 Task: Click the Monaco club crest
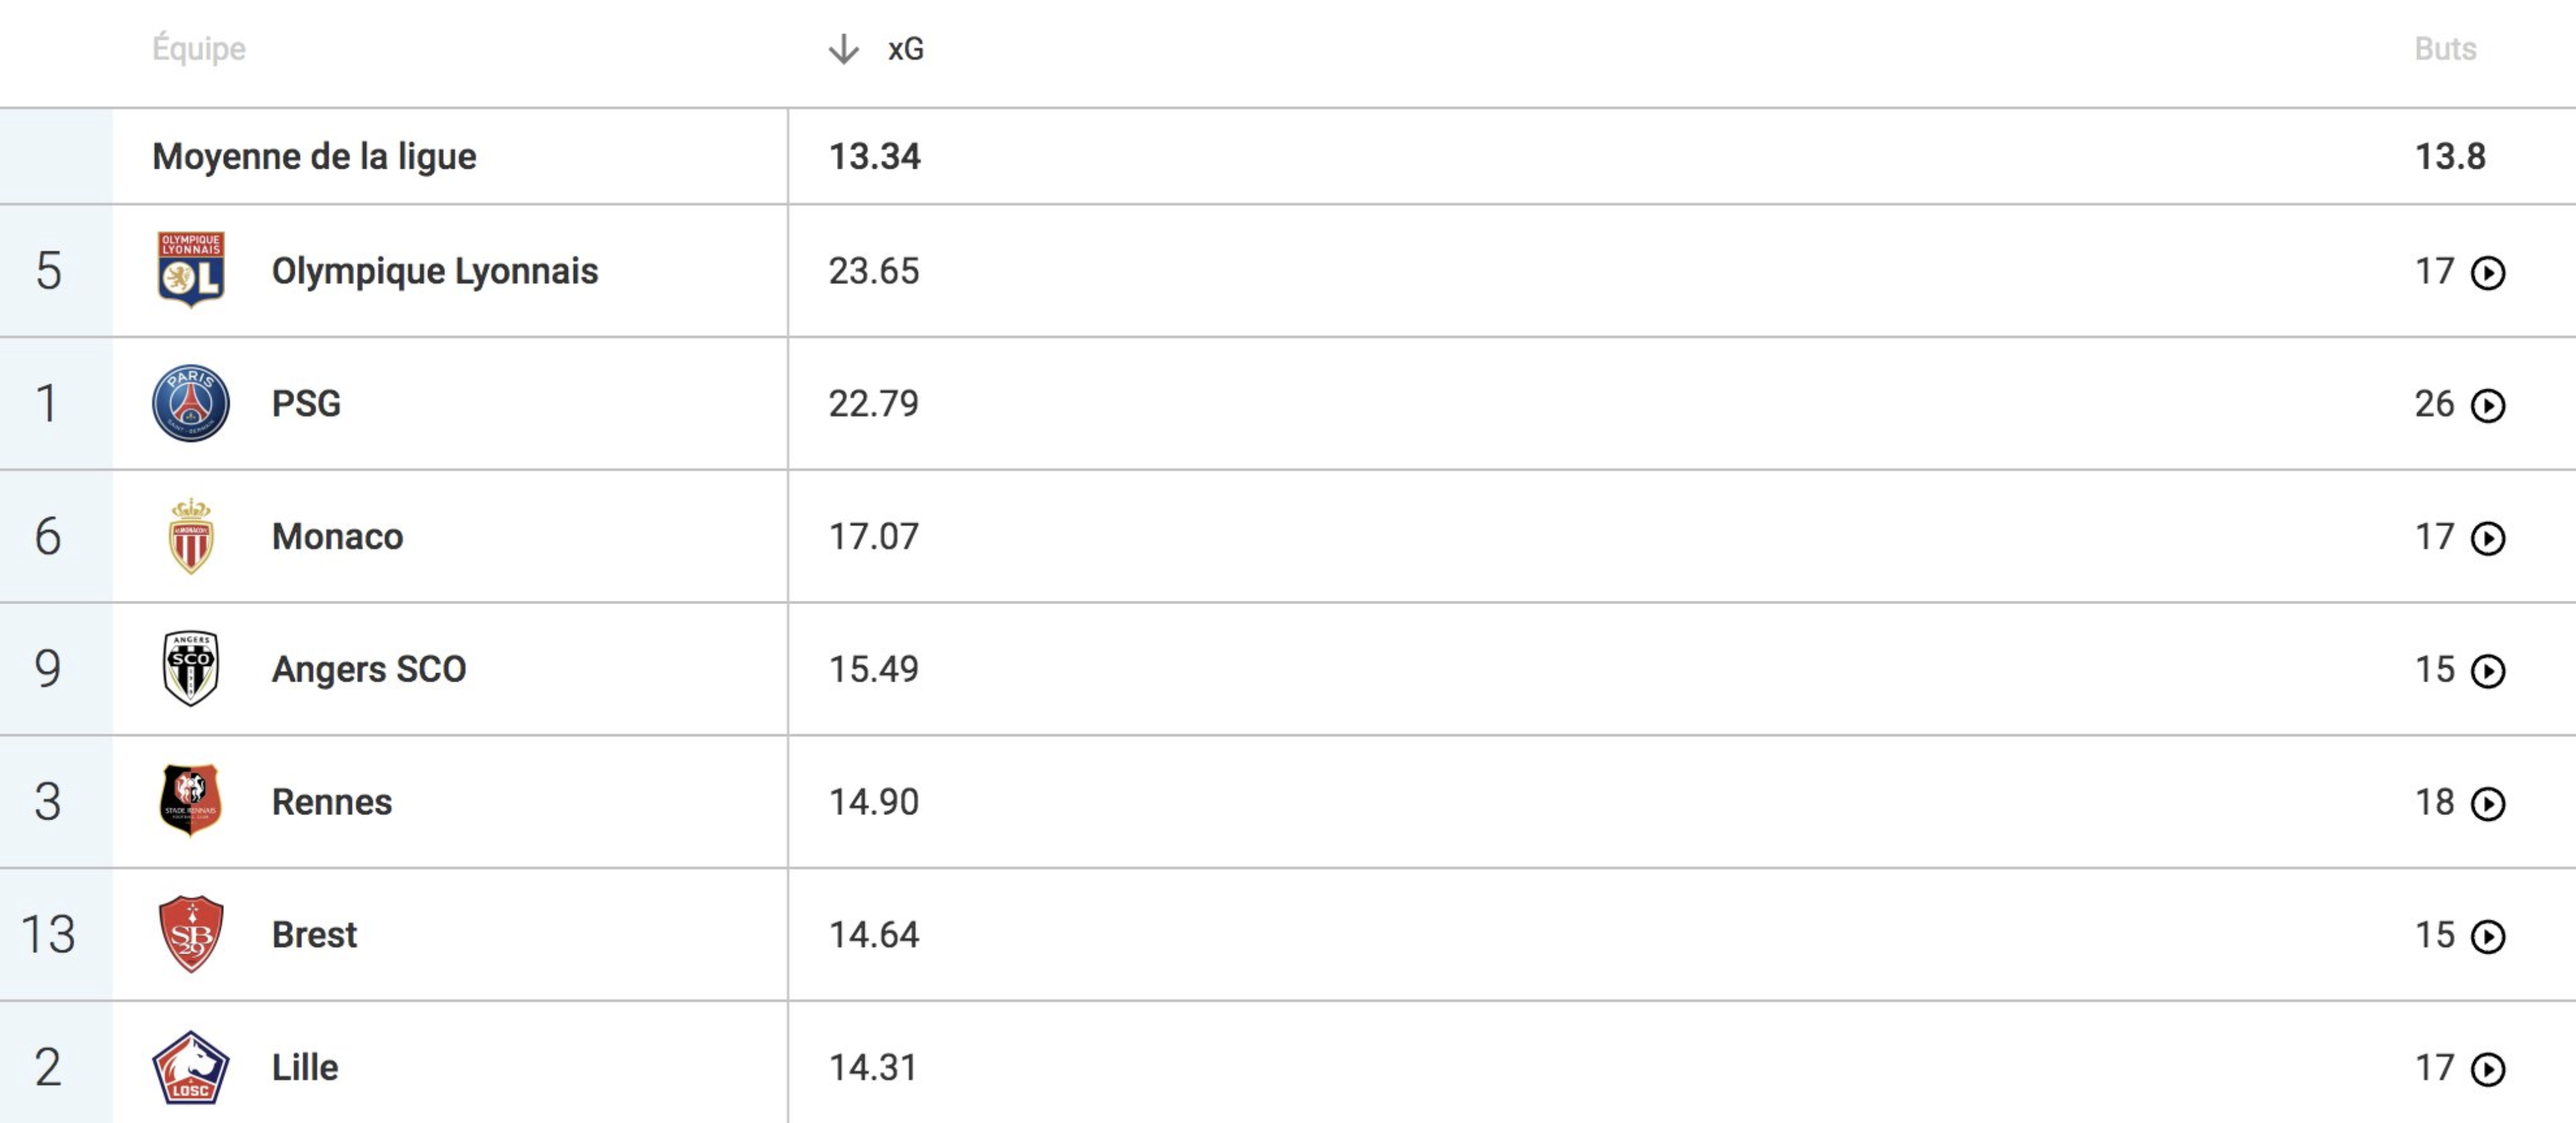coord(191,536)
